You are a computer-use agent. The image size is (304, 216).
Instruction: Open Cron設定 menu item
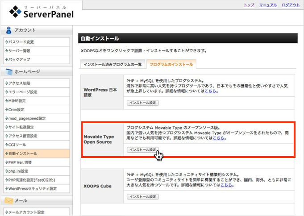click(37, 109)
